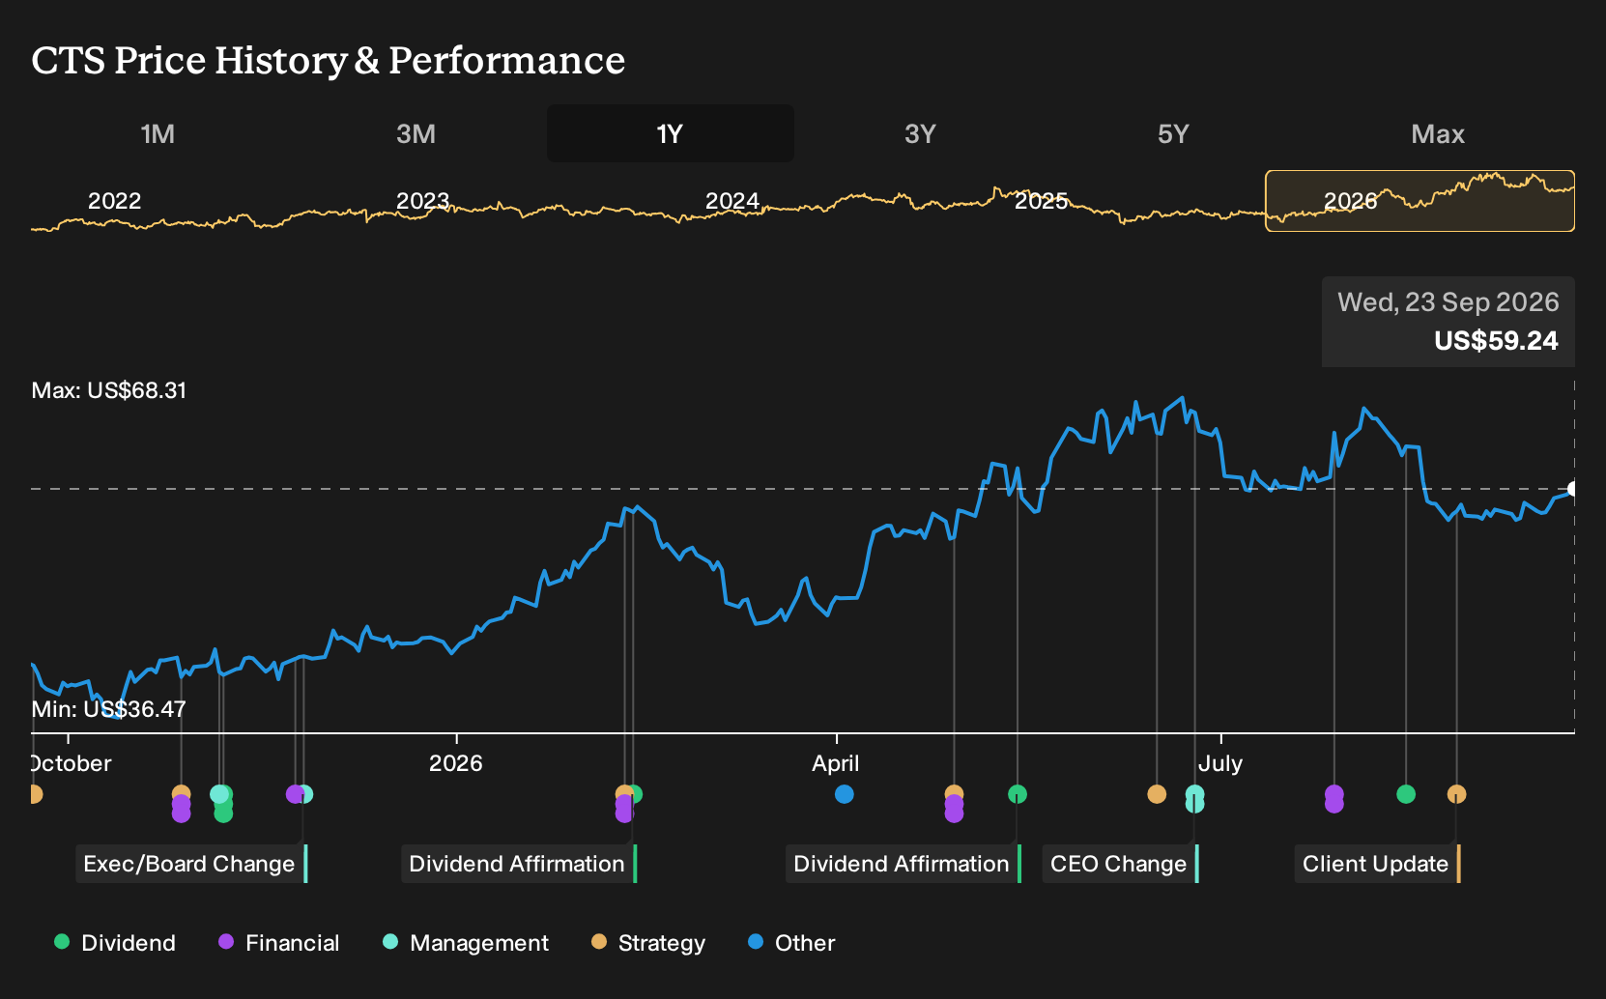The width and height of the screenshot is (1606, 999).
Task: Click the 'CTS Price History & Performance' heading
Action: click(329, 60)
